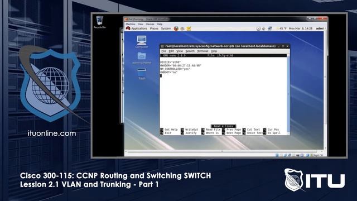This screenshot has height=201, width=357.
Task: Open the VirtualBox Devices menu
Action: 150,24
